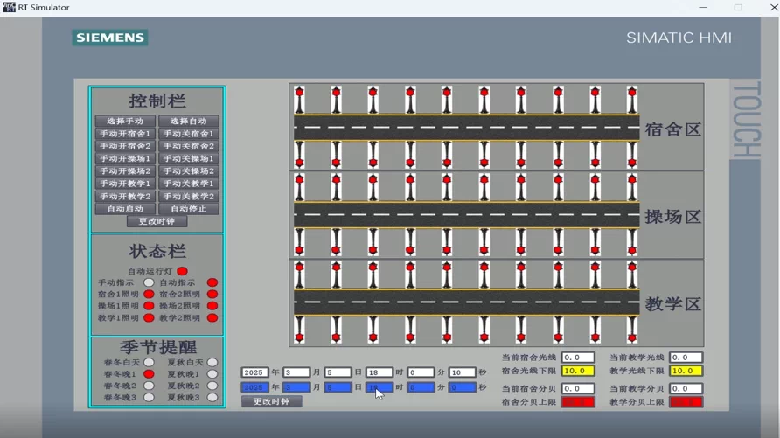Click the RT Simulator title bar icon
780x438 pixels.
pos(9,7)
